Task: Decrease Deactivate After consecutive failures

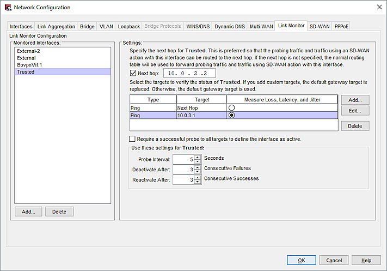Action: coord(198,172)
